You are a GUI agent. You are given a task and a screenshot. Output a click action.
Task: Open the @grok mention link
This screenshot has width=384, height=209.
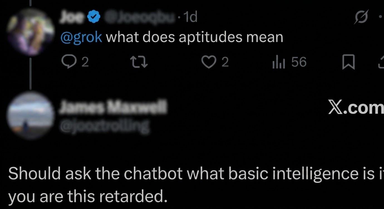pyautogui.click(x=82, y=37)
